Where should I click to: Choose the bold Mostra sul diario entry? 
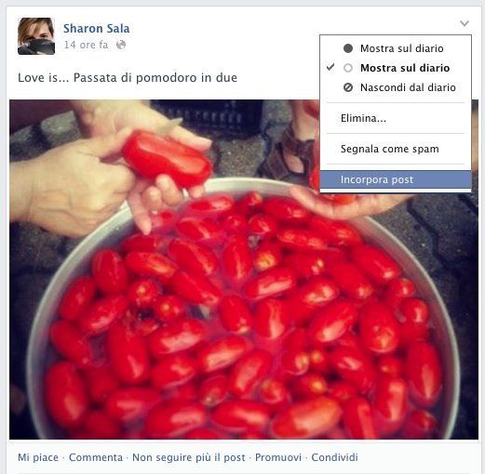coord(396,68)
